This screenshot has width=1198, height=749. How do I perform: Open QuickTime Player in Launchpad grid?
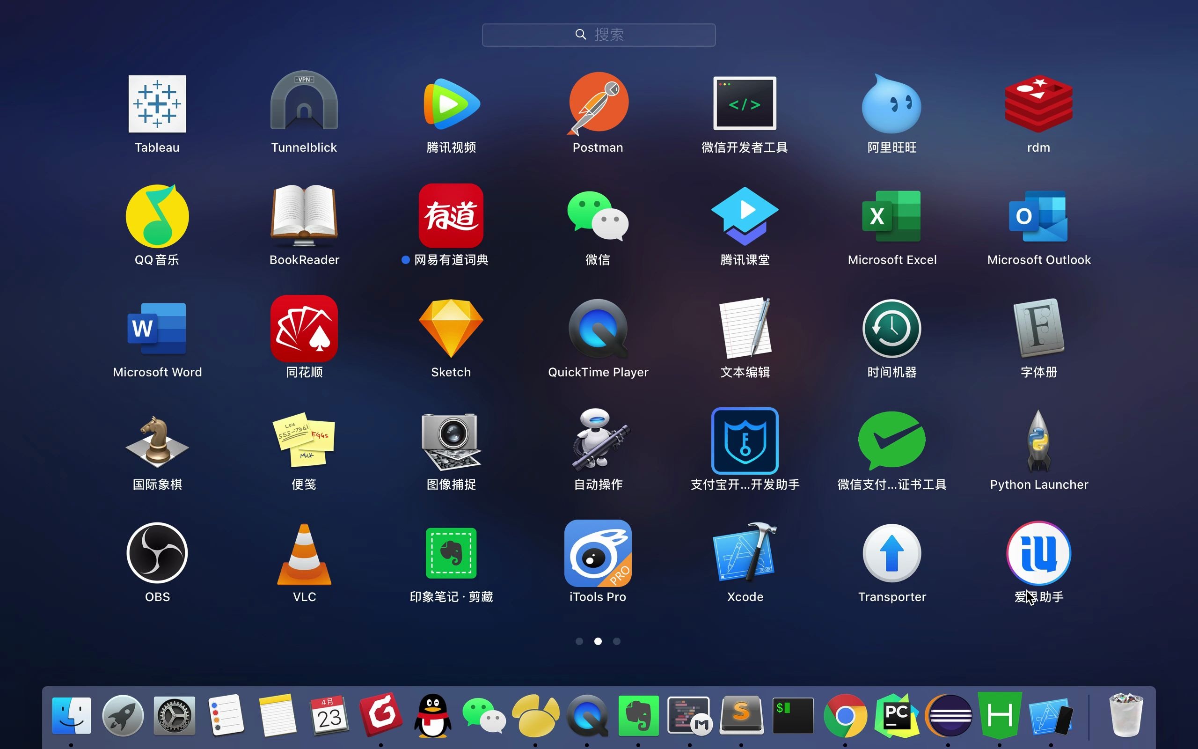click(598, 329)
